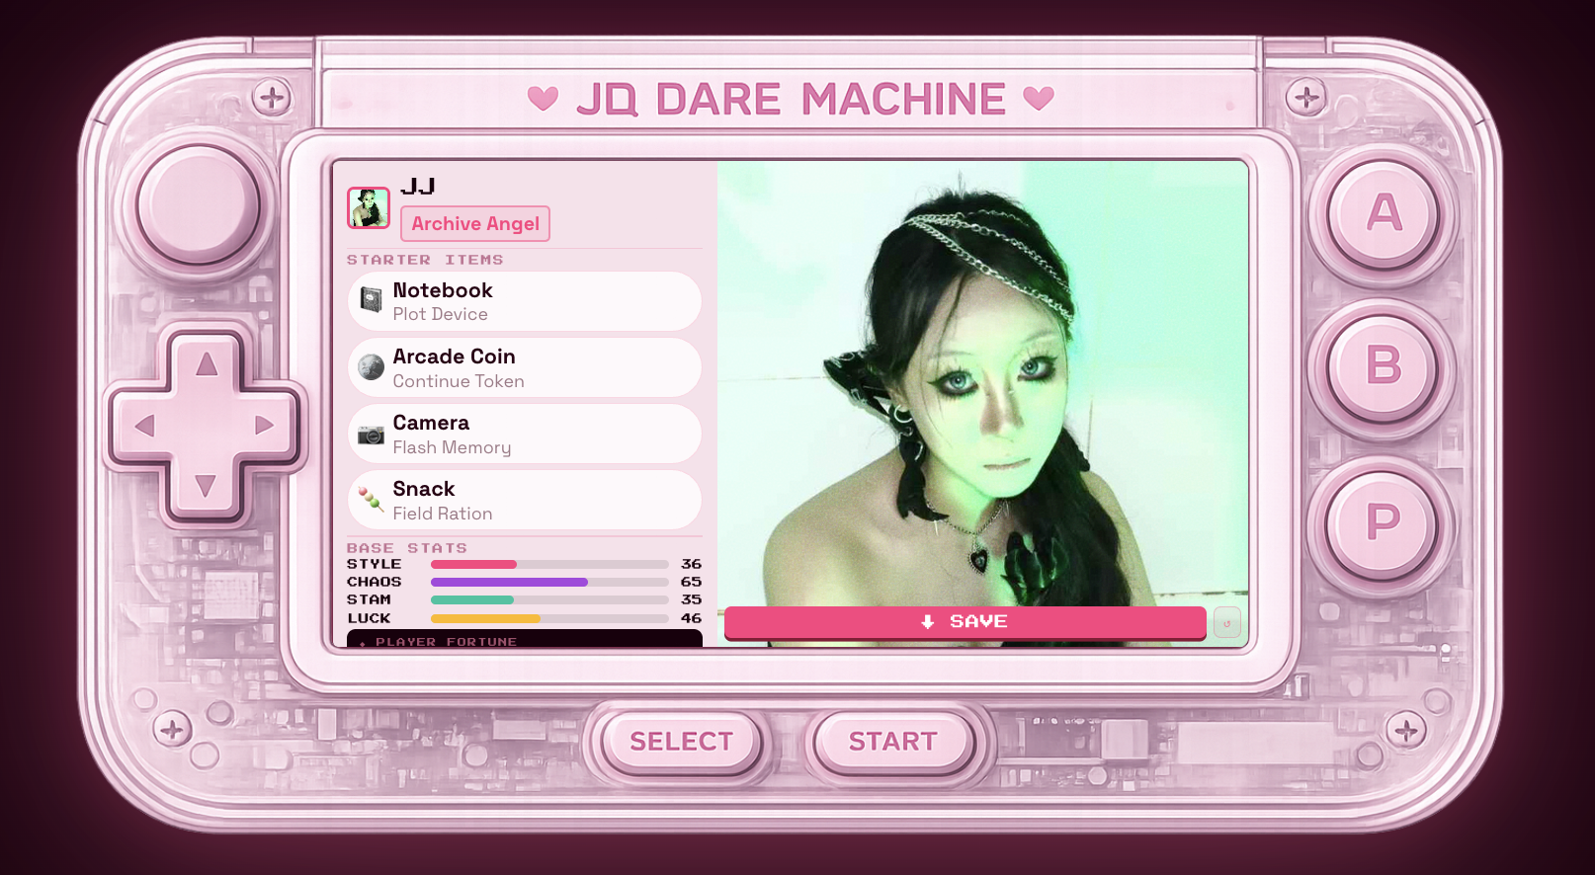Viewport: 1595px width, 875px height.
Task: Click the 'Continue Token' subtitle
Action: pos(459,381)
